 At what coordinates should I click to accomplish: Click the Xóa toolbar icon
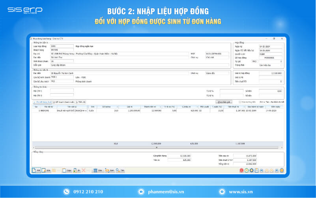click(x=98, y=170)
